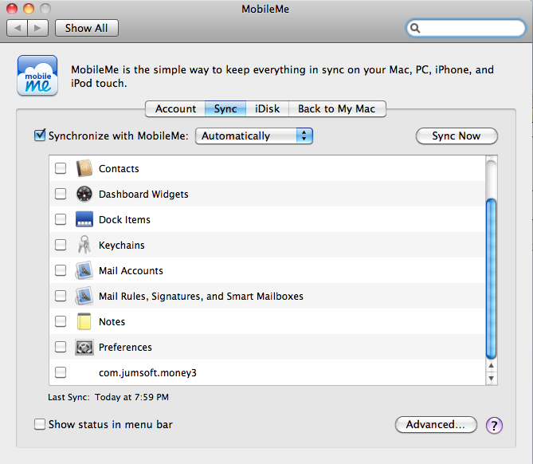
Task: Check the Keychains checkbox
Action: 61,245
